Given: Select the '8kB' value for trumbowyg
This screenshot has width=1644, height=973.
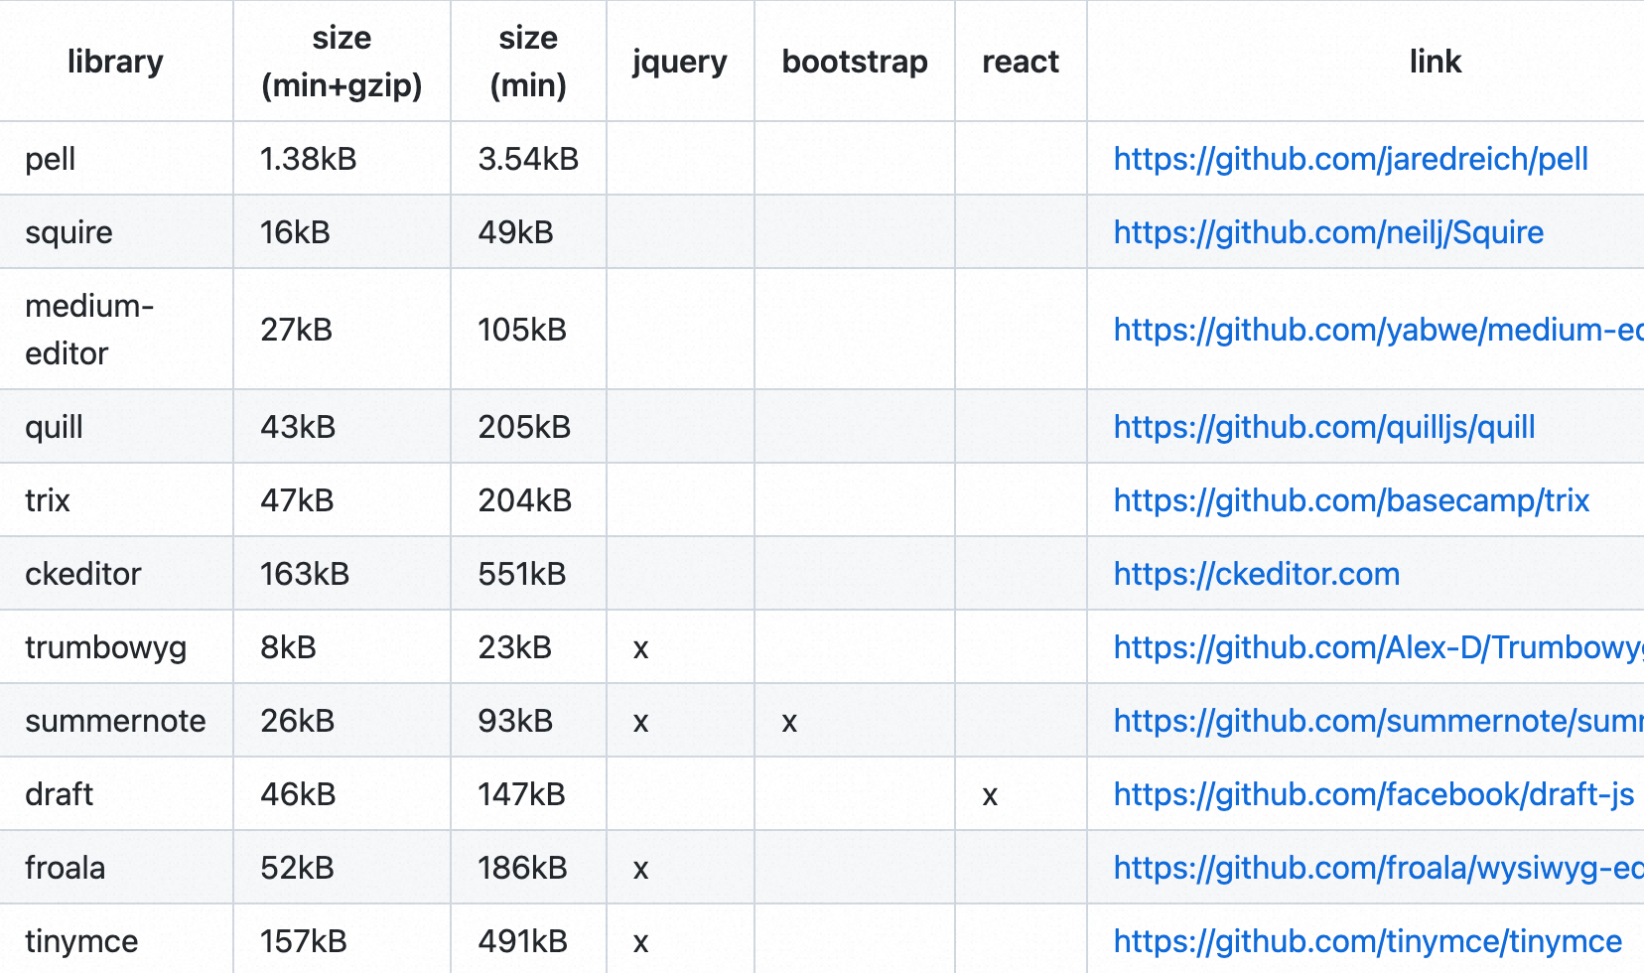Looking at the screenshot, I should 288,647.
